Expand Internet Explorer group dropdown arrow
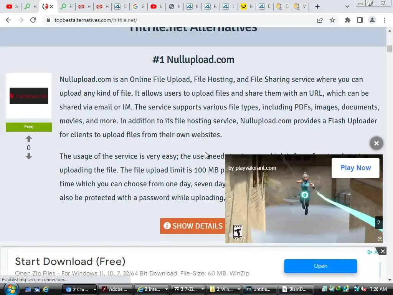The width and height of the screenshot is (393, 295). 167,289
